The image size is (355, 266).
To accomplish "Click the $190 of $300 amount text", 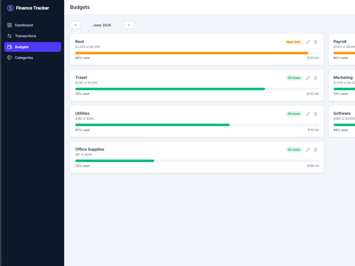I will click(85, 118).
